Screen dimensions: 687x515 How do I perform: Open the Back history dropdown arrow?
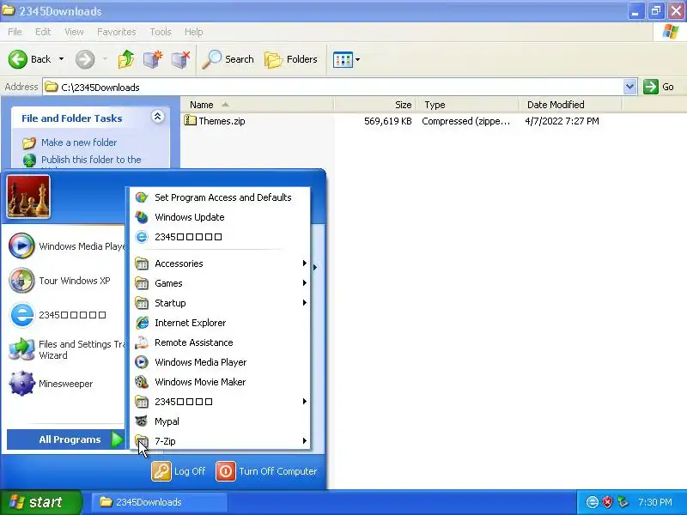tap(61, 59)
